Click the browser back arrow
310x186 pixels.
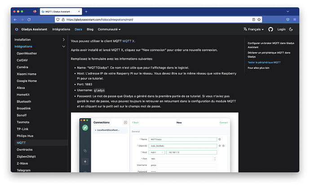(15, 20)
